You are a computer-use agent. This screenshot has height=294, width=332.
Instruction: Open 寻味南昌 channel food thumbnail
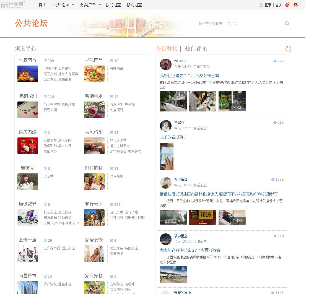tap(94, 74)
